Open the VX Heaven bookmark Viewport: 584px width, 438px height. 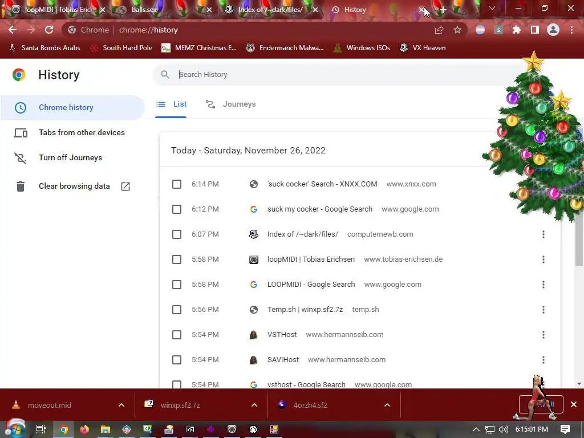[423, 48]
